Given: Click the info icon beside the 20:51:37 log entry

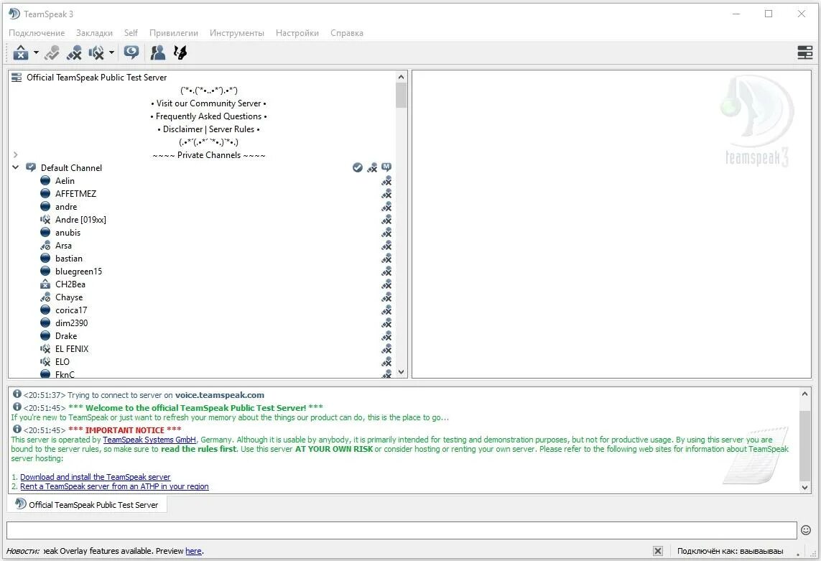Looking at the screenshot, I should 17,394.
